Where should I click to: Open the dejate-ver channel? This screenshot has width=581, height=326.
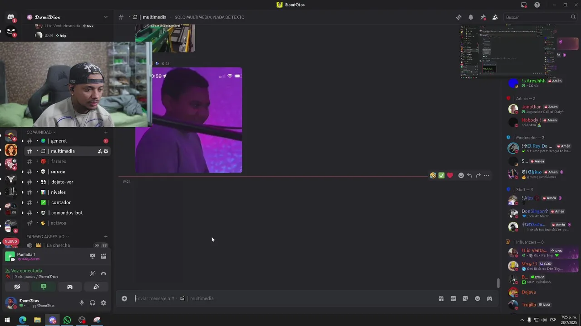point(67,182)
